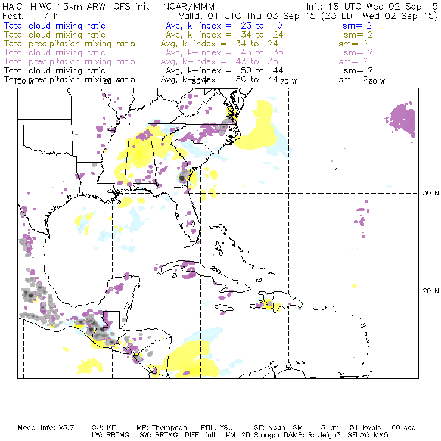The width and height of the screenshot is (441, 441).
Task: Click the '60 W' longitude label
Action: (377, 82)
